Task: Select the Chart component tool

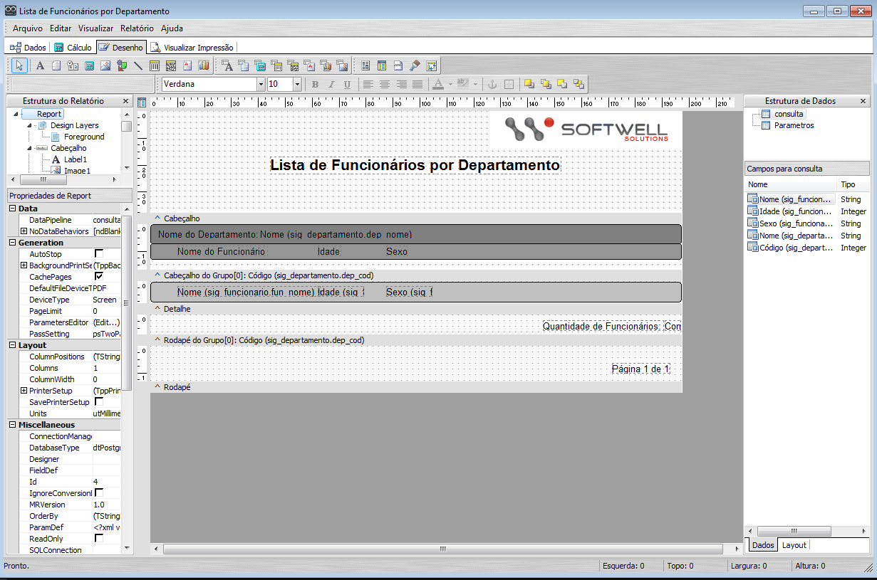Action: [x=204, y=65]
